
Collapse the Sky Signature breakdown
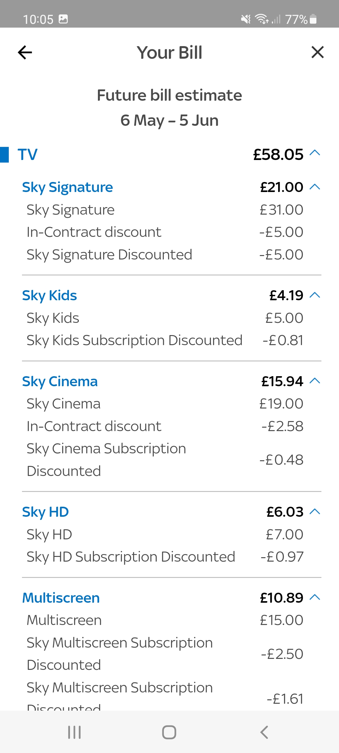click(x=315, y=187)
